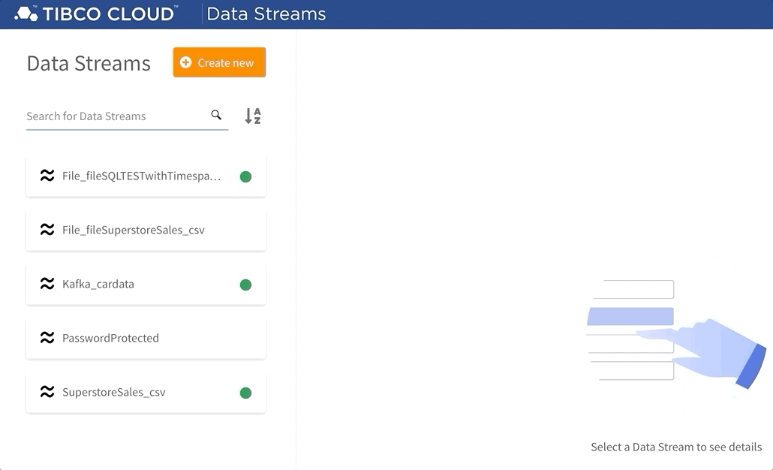Click the wave icon beside SuperstoreSales_csv
Image resolution: width=773 pixels, height=470 pixels.
pyautogui.click(x=47, y=393)
